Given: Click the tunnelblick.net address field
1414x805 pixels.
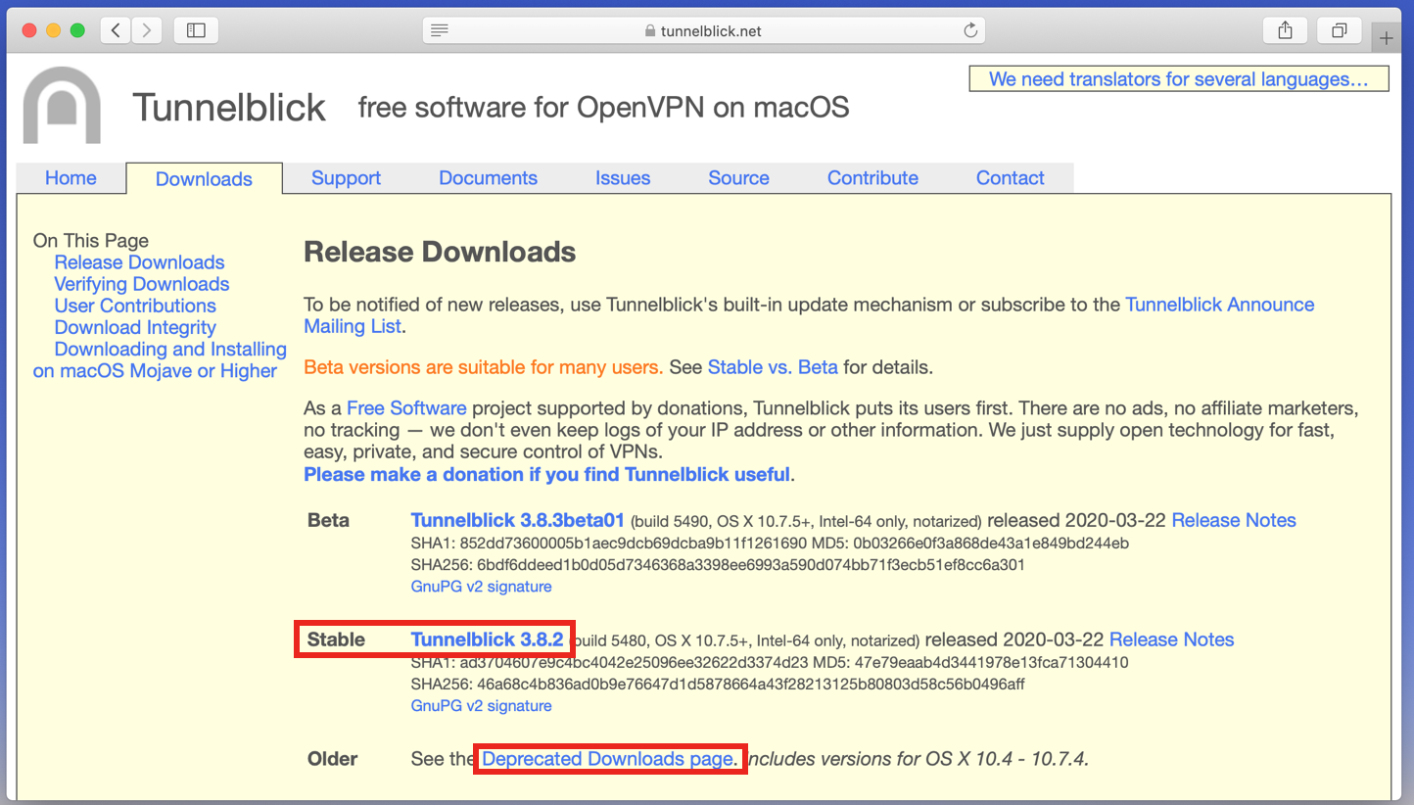Looking at the screenshot, I should pos(704,30).
